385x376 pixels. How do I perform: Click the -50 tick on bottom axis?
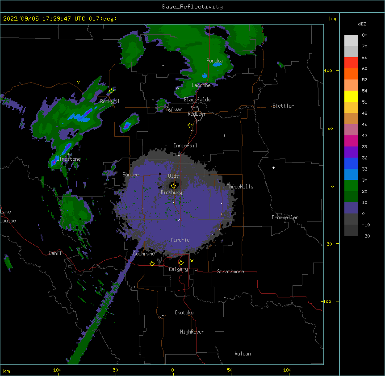(114, 370)
